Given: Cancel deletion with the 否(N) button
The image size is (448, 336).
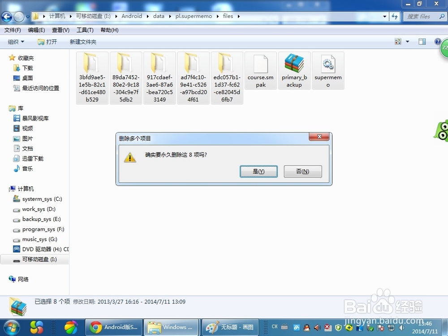Looking at the screenshot, I should coord(303,172).
